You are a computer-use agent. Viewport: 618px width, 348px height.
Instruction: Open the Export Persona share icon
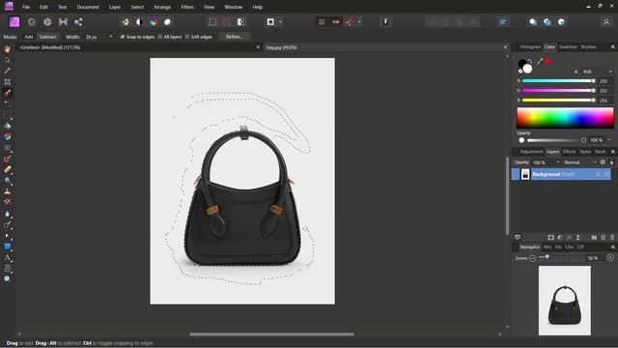click(78, 22)
